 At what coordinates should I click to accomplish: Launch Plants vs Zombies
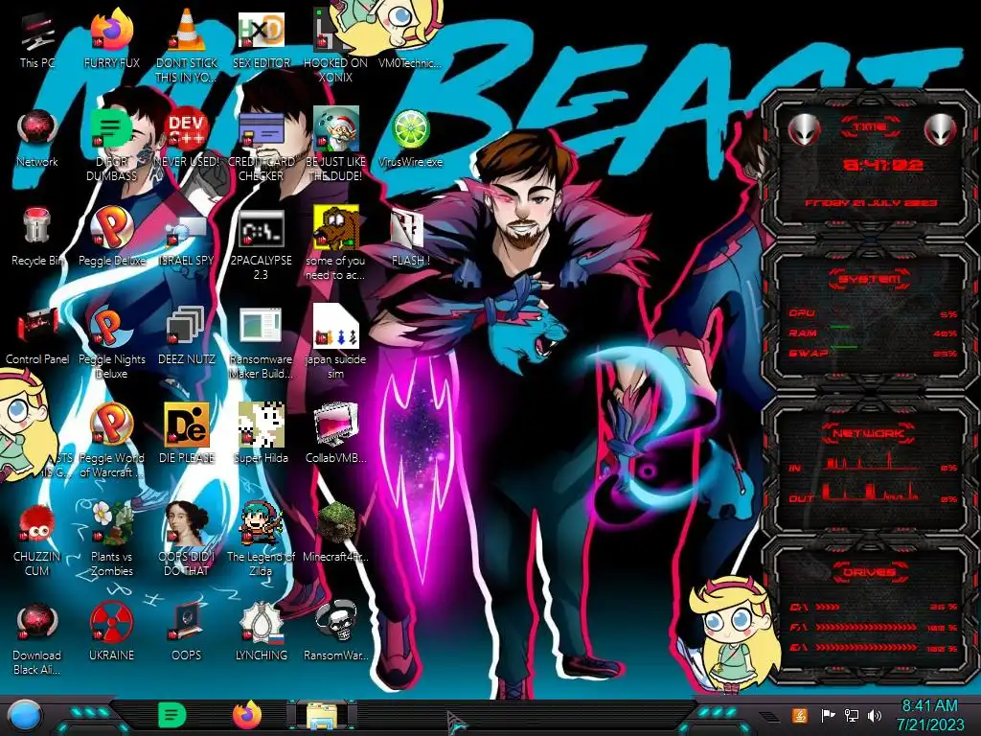[x=111, y=540]
